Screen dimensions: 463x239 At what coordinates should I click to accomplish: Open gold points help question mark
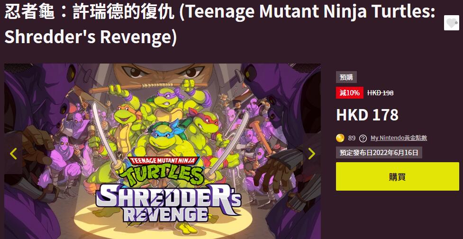(x=363, y=138)
